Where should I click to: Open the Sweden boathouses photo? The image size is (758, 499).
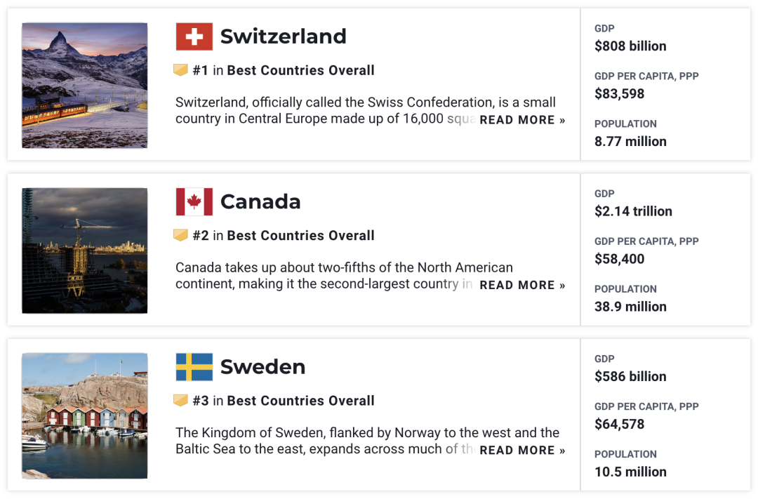click(x=84, y=415)
